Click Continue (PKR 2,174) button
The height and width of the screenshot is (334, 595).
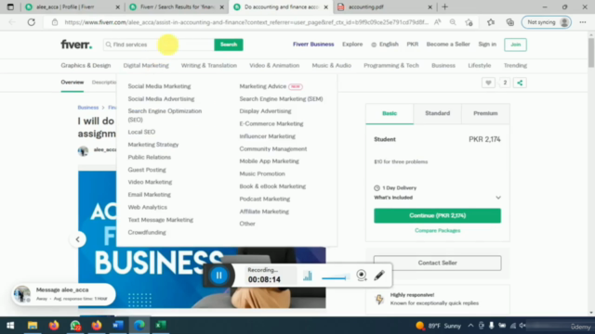tap(437, 215)
